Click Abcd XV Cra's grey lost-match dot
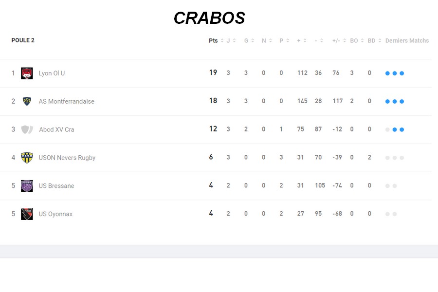Screen dimensions: 438x292 [x=387, y=129]
